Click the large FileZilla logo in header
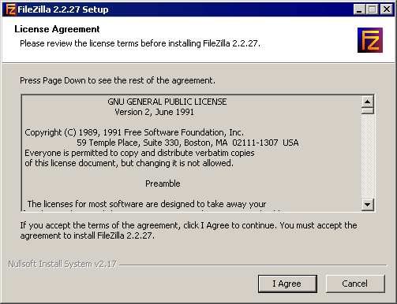 [x=370, y=40]
